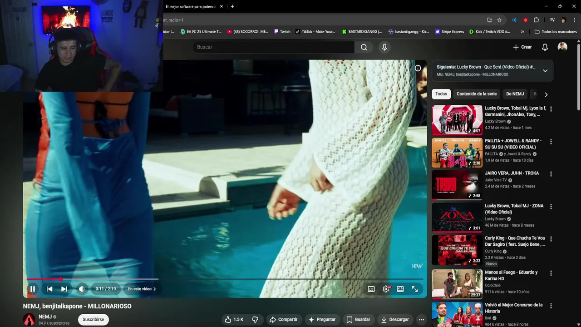Open the Chrome profile avatar
The image size is (581, 327).
(x=563, y=20)
